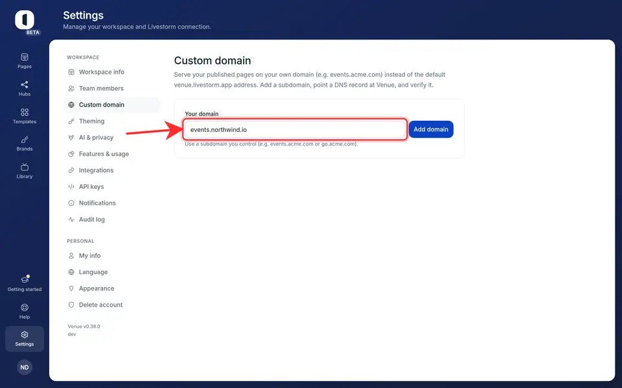Open Appearance personal settings
Screen dimensions: 622x388
pos(112,288)
